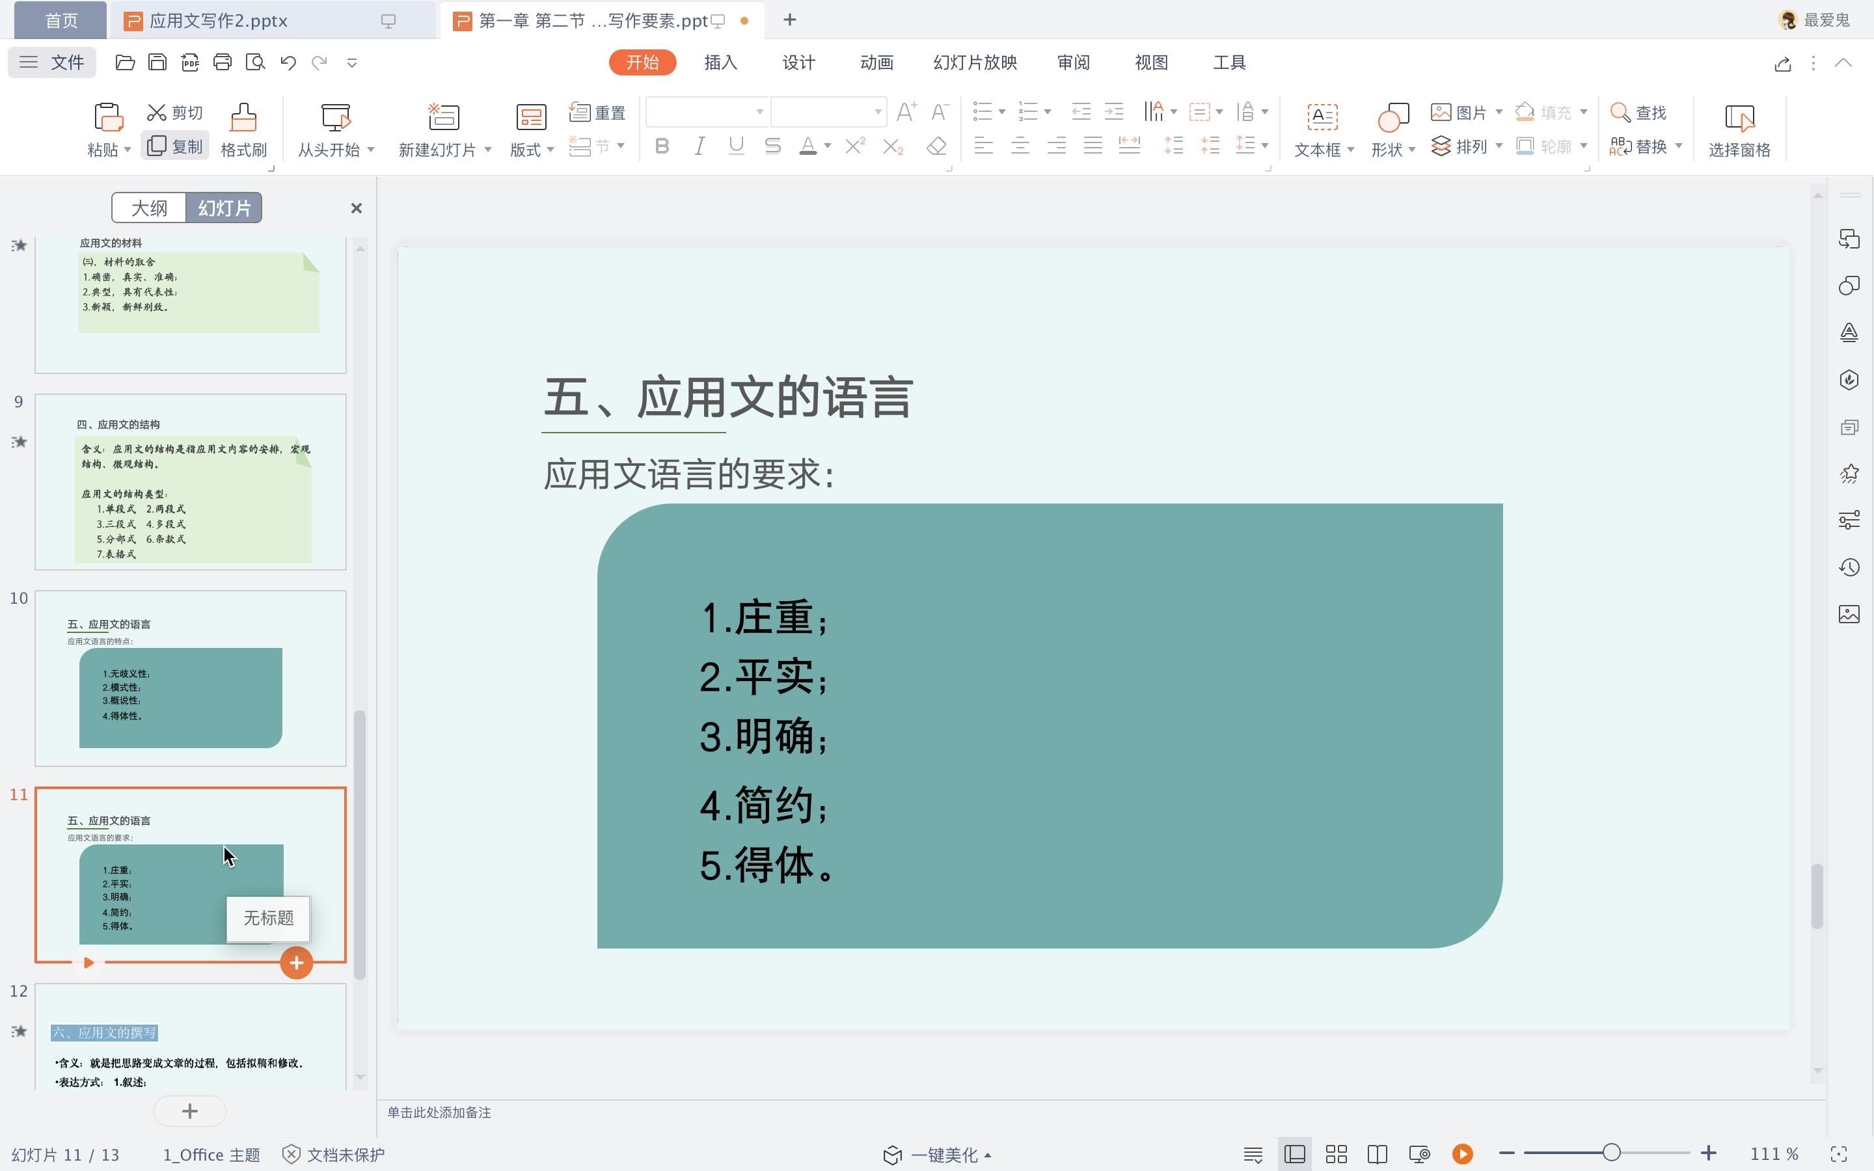Save the document with the floppy icon
The height and width of the screenshot is (1171, 1874).
click(x=157, y=62)
